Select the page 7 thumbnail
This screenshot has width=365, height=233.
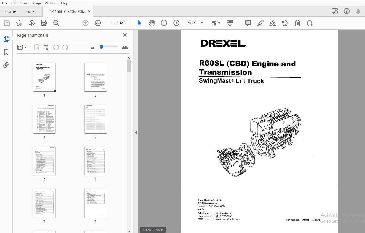point(44,203)
